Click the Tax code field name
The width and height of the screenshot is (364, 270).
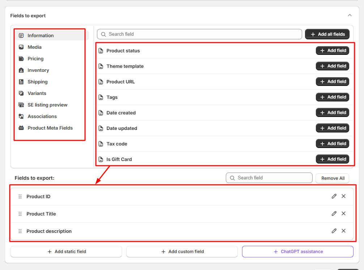coord(117,144)
